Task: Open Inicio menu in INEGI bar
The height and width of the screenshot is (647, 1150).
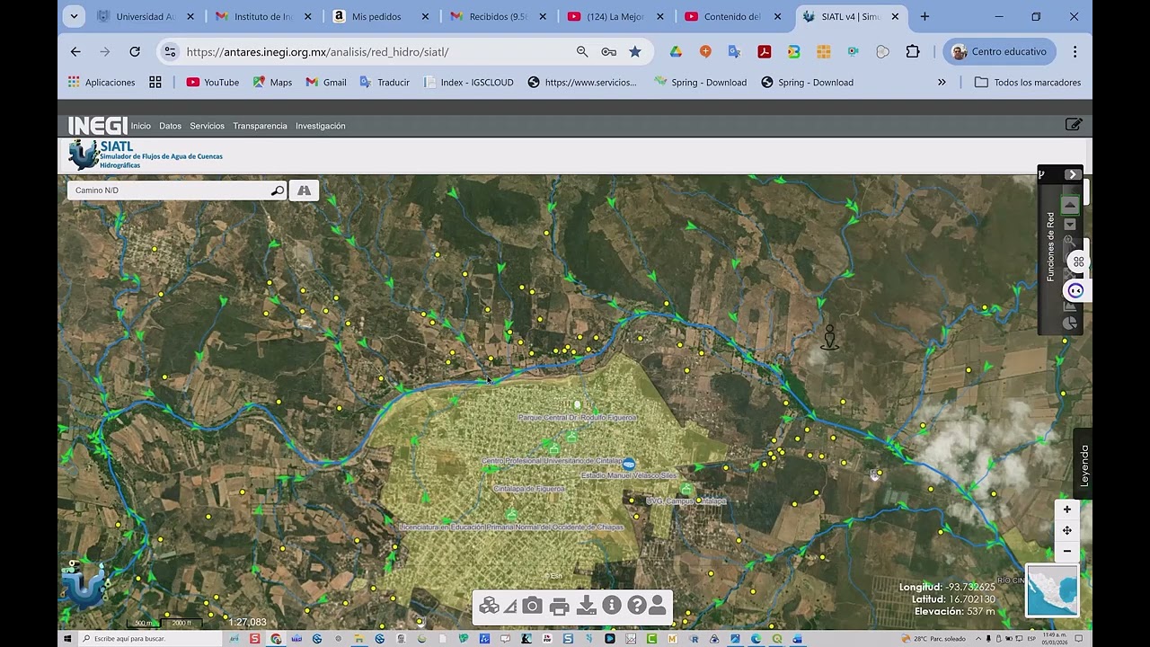Action: [141, 126]
